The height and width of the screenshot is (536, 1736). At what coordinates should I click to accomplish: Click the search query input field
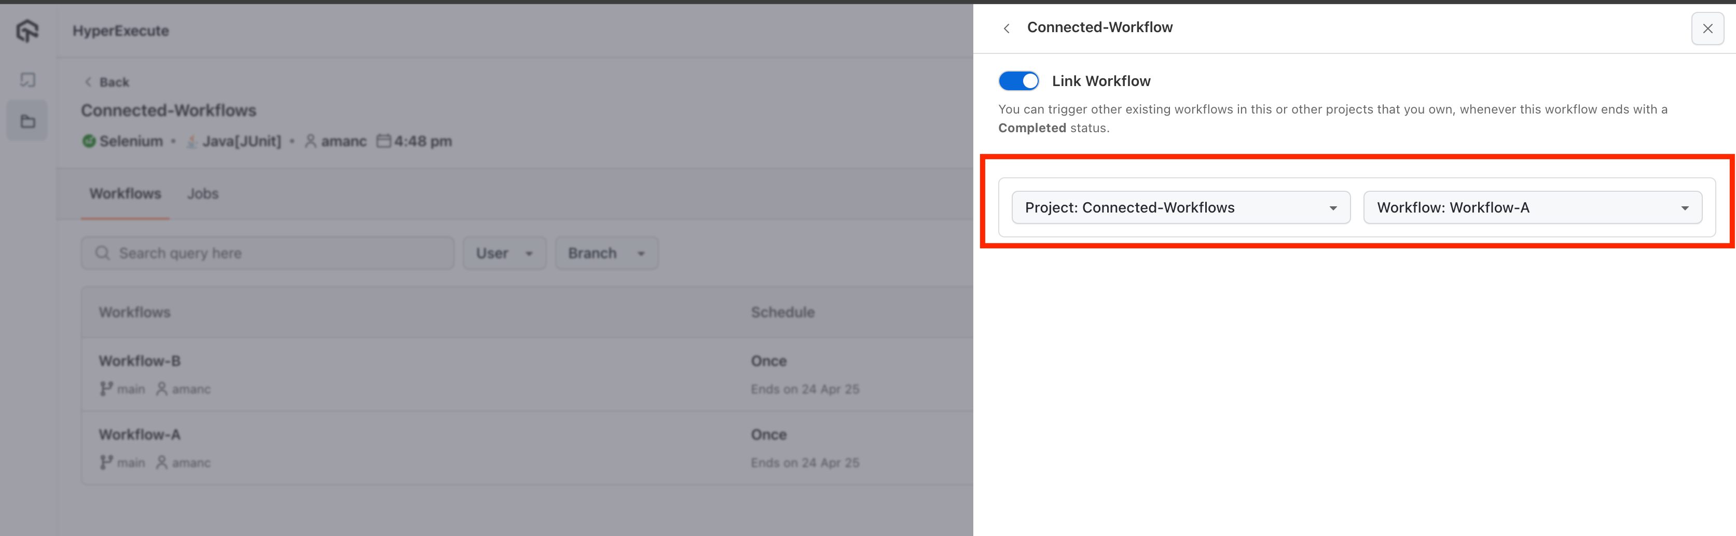point(268,253)
